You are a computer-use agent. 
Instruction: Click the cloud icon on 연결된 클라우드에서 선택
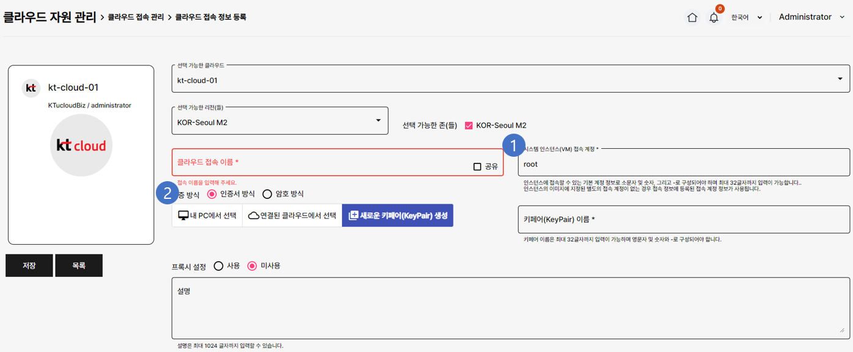[253, 215]
